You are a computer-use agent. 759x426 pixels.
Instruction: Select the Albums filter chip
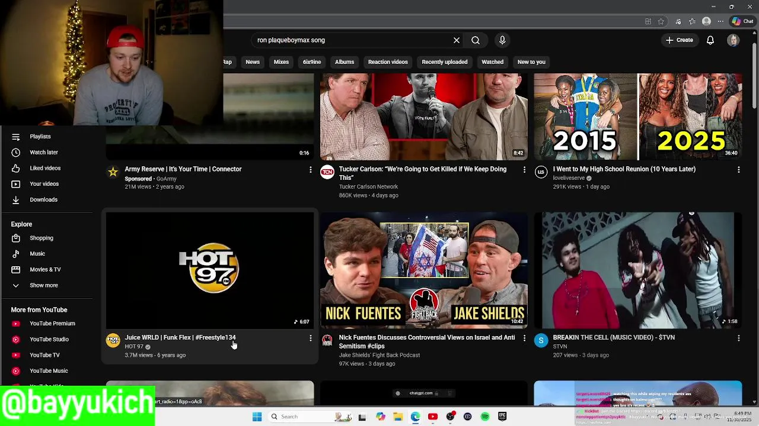coord(345,62)
